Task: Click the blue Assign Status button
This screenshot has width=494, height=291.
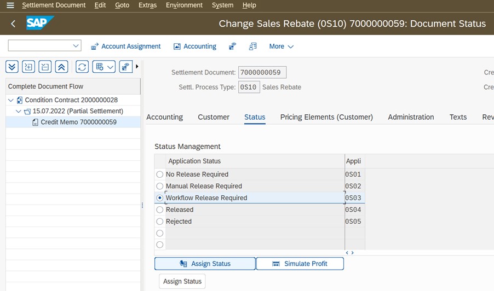Action: click(205, 264)
